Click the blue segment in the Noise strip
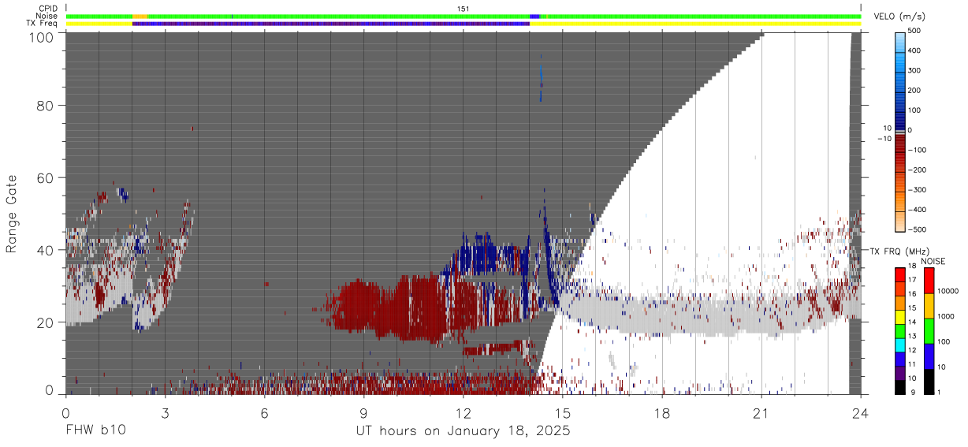This screenshot has height=447, width=968. (534, 16)
